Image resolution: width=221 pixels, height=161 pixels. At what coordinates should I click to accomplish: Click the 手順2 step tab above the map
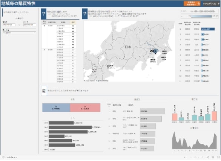coord(85,14)
